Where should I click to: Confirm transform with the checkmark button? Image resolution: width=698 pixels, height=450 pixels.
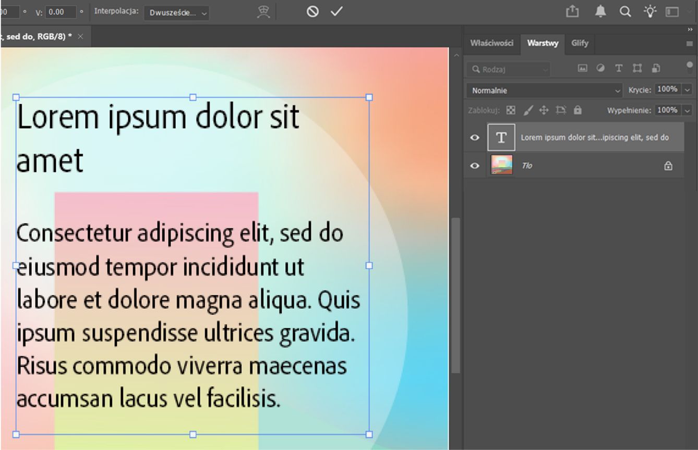click(336, 10)
